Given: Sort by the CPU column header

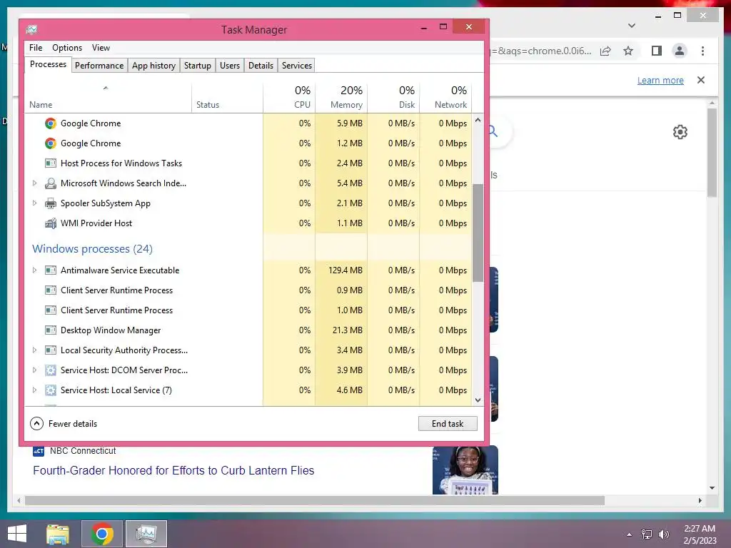Looking at the screenshot, I should click(290, 98).
